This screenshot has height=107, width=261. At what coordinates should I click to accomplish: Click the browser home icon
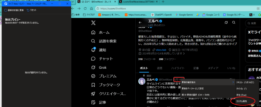(x=92, y=8)
